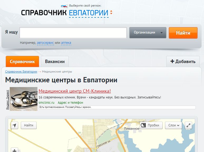The image size is (204, 152).
Task: Open the Справочник Евпатории breadcrumb link
Action: [21, 72]
